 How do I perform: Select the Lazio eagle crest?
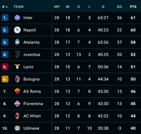17,67
